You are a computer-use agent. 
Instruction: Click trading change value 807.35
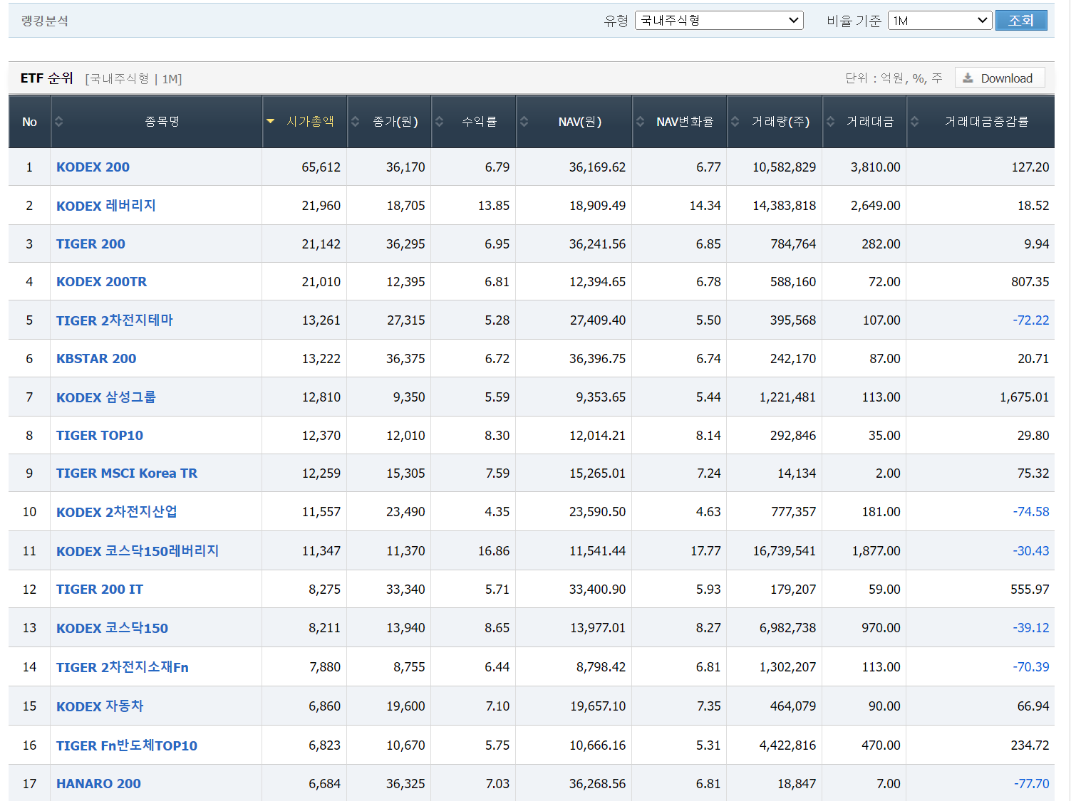click(1030, 282)
